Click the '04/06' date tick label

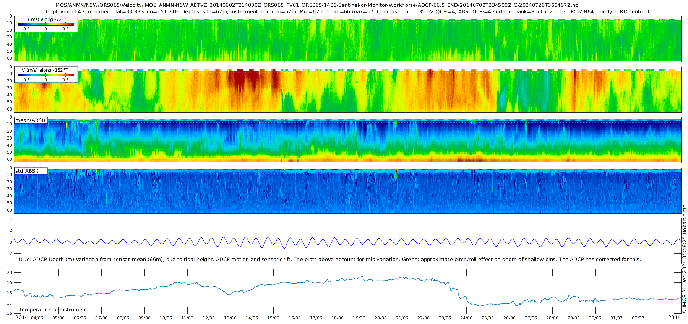coord(37,318)
